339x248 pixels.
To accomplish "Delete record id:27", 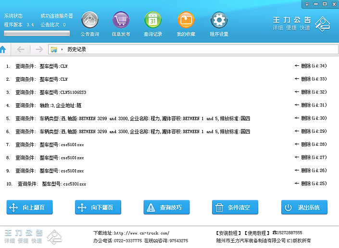I will point(311,158).
